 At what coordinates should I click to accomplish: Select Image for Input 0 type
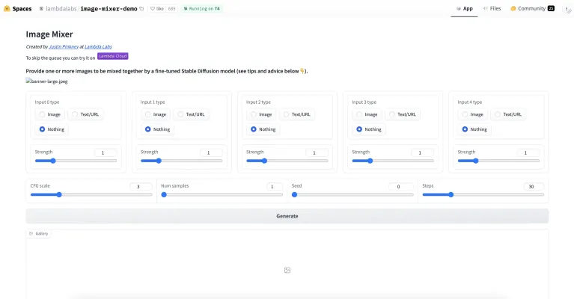(49, 114)
